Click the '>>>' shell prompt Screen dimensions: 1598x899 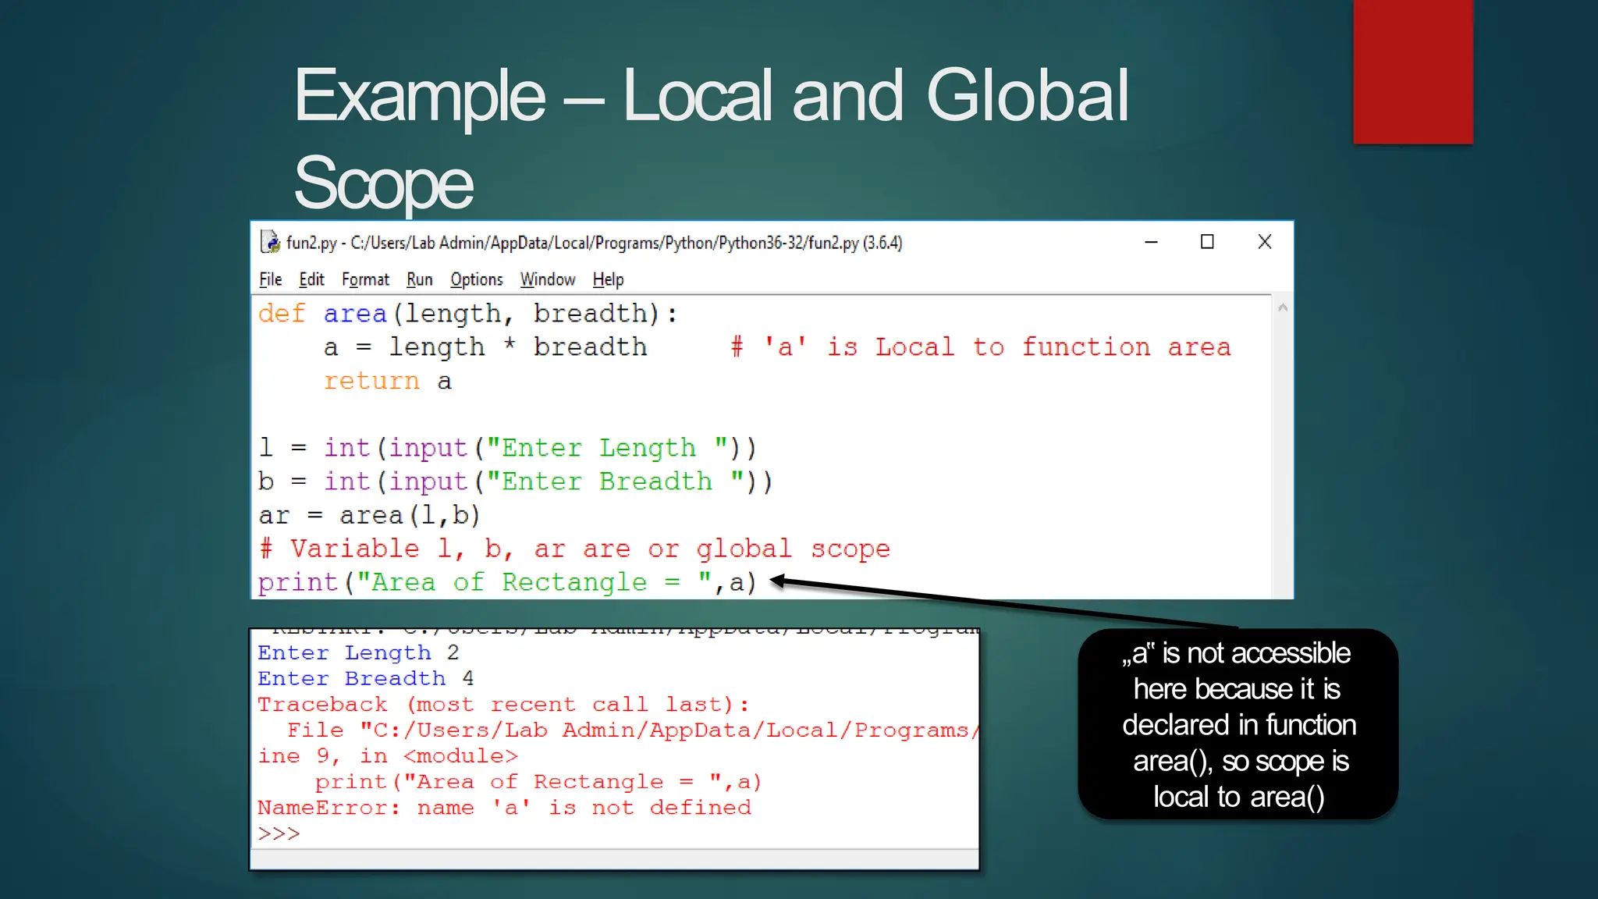pos(279,833)
